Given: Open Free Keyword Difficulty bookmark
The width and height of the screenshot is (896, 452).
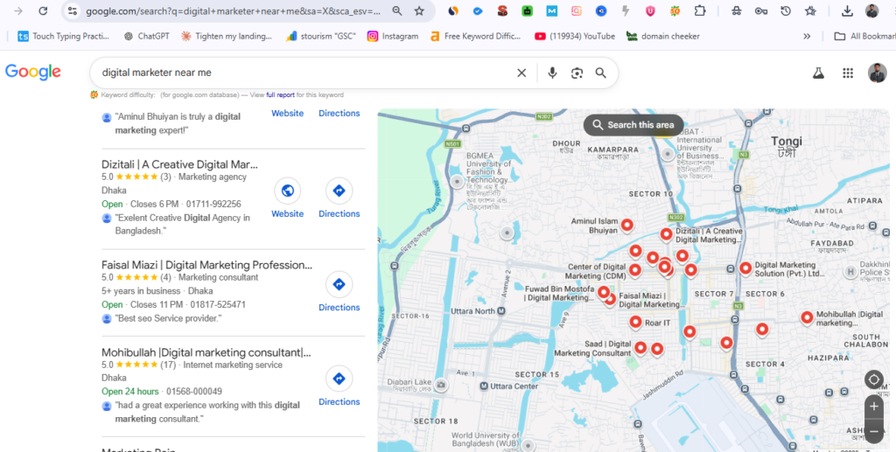Looking at the screenshot, I should 475,36.
